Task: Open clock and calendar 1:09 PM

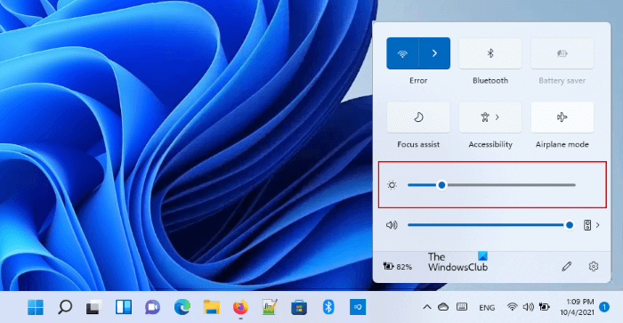Action: point(577,307)
